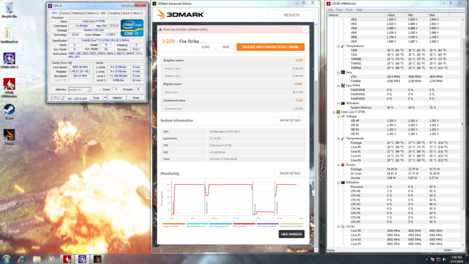This screenshot has height=264, width=469.
Task: Click the fan icon beside Fans in HWMonitor
Action: point(343,72)
